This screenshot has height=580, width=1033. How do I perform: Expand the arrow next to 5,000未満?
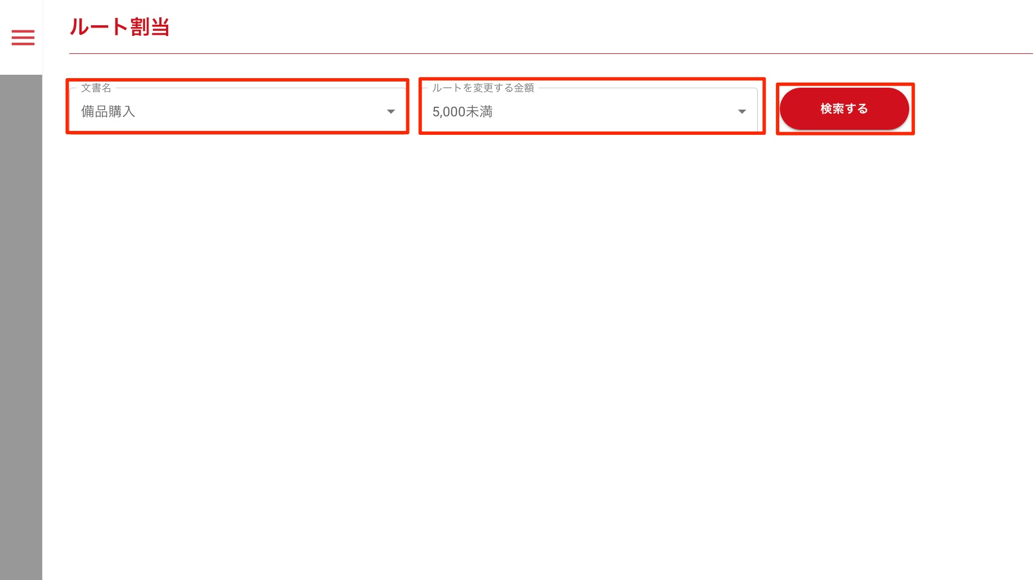pyautogui.click(x=742, y=112)
